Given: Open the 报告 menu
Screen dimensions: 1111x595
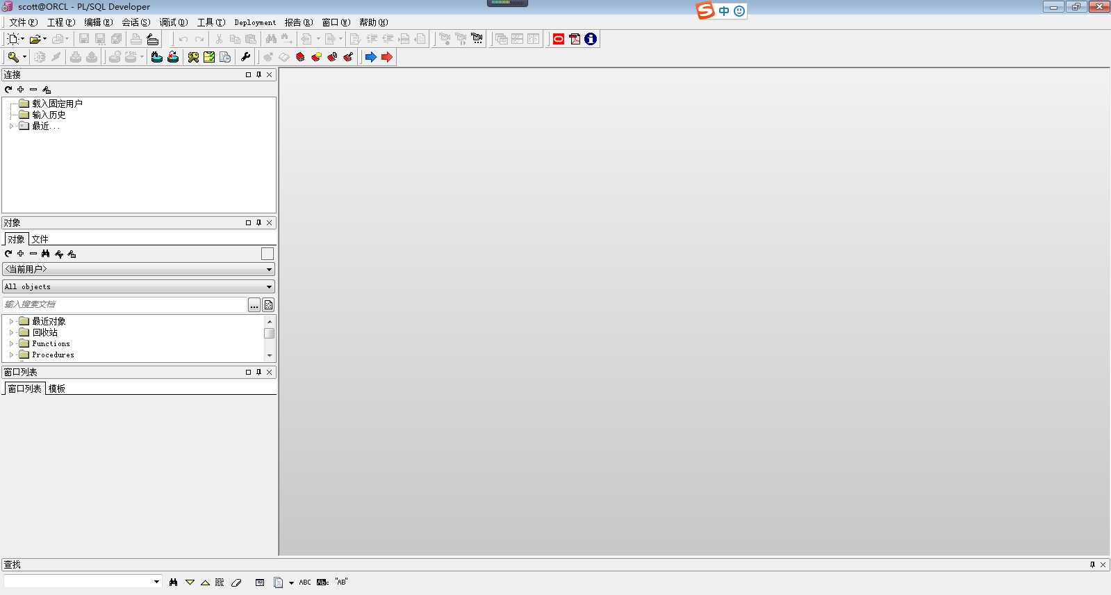Looking at the screenshot, I should pyautogui.click(x=298, y=22).
